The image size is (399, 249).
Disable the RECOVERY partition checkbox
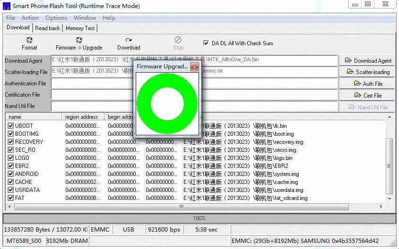[11, 142]
